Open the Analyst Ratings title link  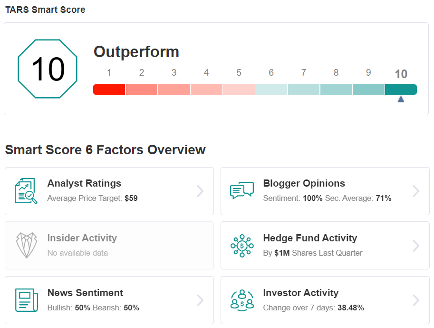click(x=84, y=183)
